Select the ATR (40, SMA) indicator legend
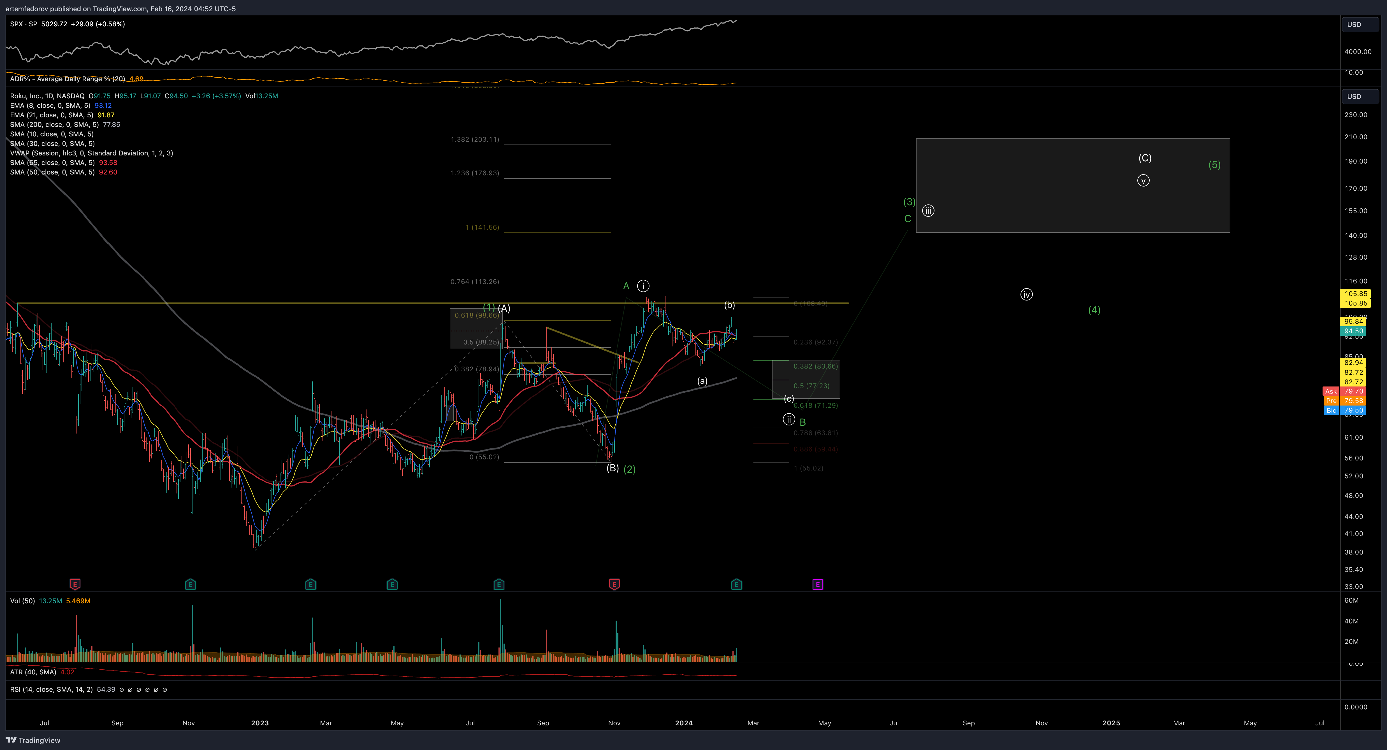This screenshot has width=1387, height=750. (x=33, y=672)
